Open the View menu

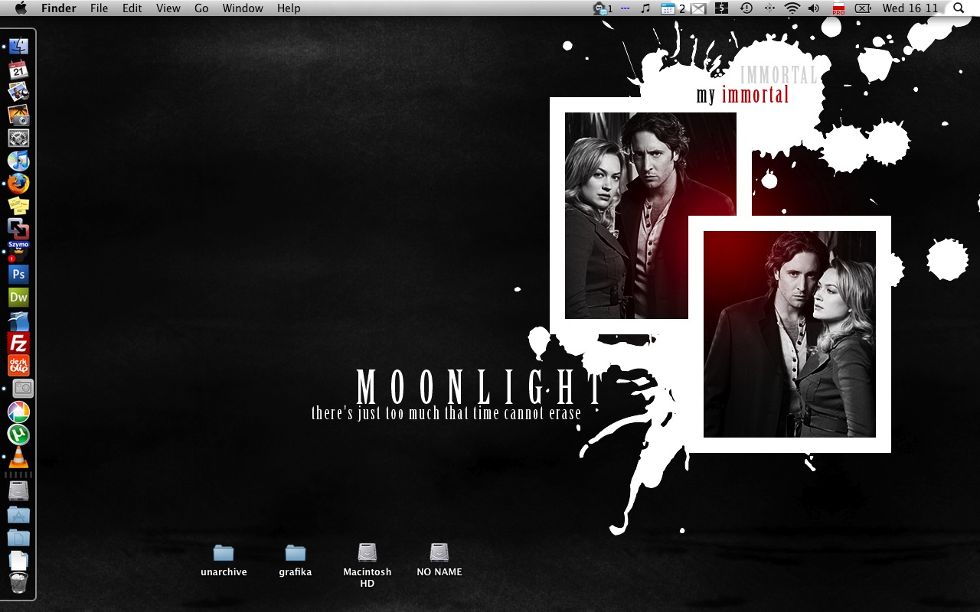(x=168, y=8)
